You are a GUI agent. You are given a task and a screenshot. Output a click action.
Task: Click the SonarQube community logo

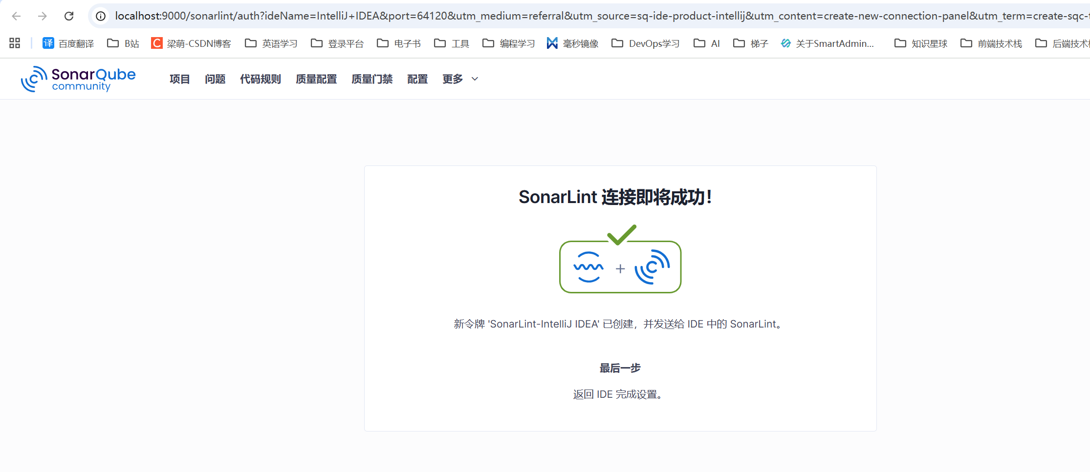78,79
